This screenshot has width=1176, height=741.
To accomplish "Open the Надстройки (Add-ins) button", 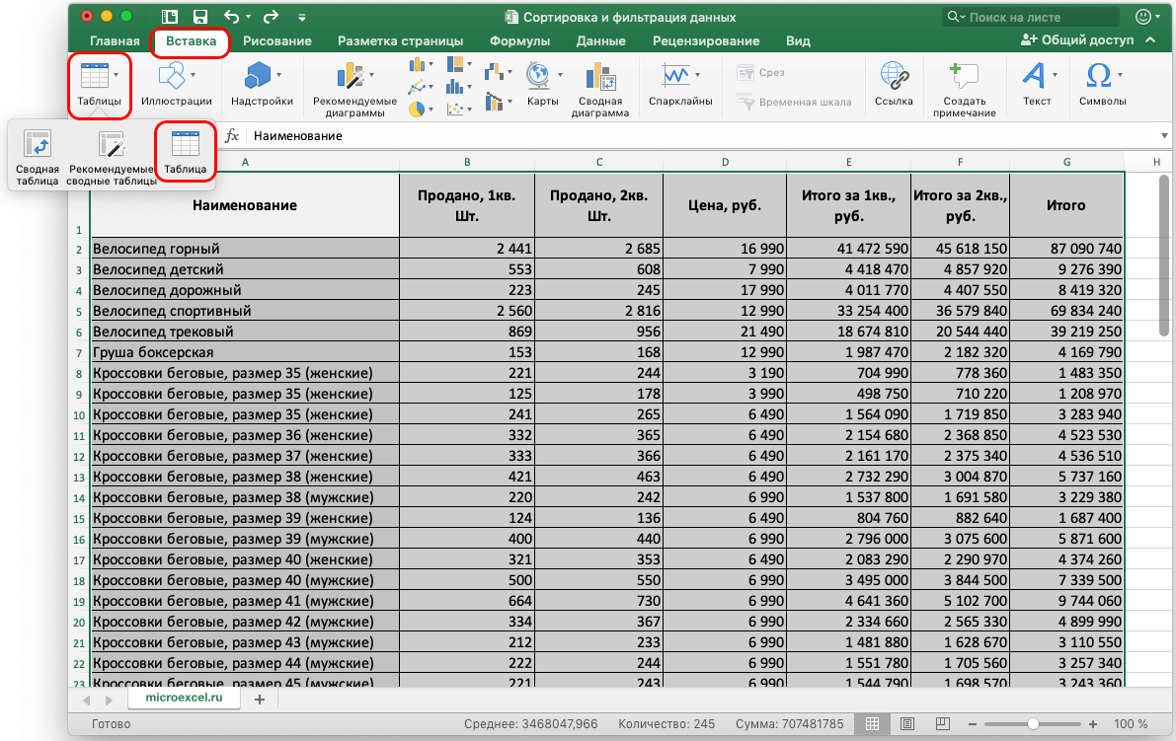I will 262,85.
